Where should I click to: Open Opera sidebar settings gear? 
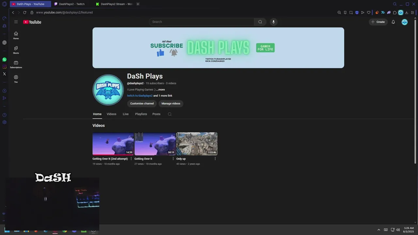(5, 122)
